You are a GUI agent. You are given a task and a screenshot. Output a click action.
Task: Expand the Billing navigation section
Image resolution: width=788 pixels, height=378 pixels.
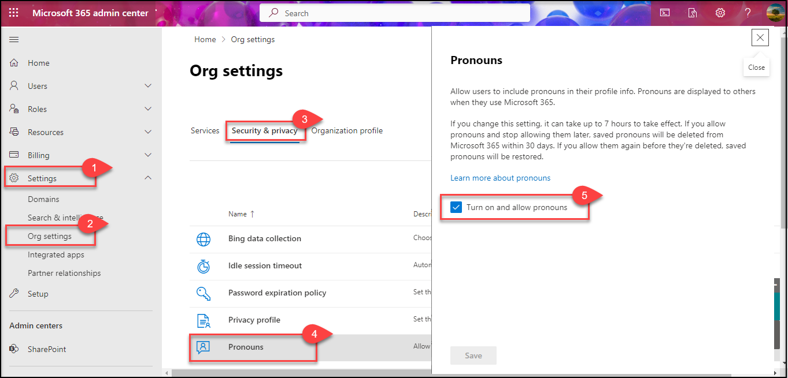click(x=148, y=155)
